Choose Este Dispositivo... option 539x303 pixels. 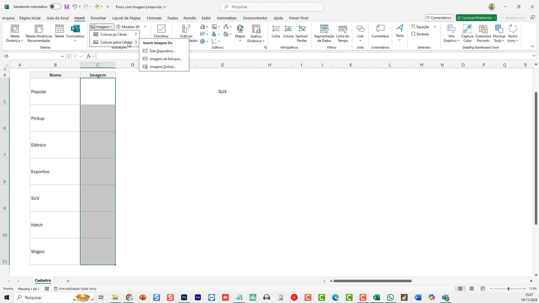pos(164,51)
